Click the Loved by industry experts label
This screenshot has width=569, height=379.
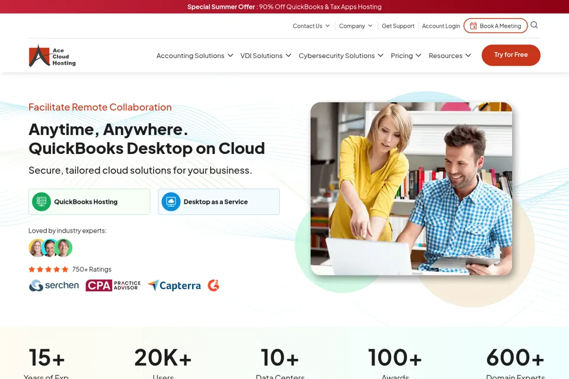click(68, 231)
